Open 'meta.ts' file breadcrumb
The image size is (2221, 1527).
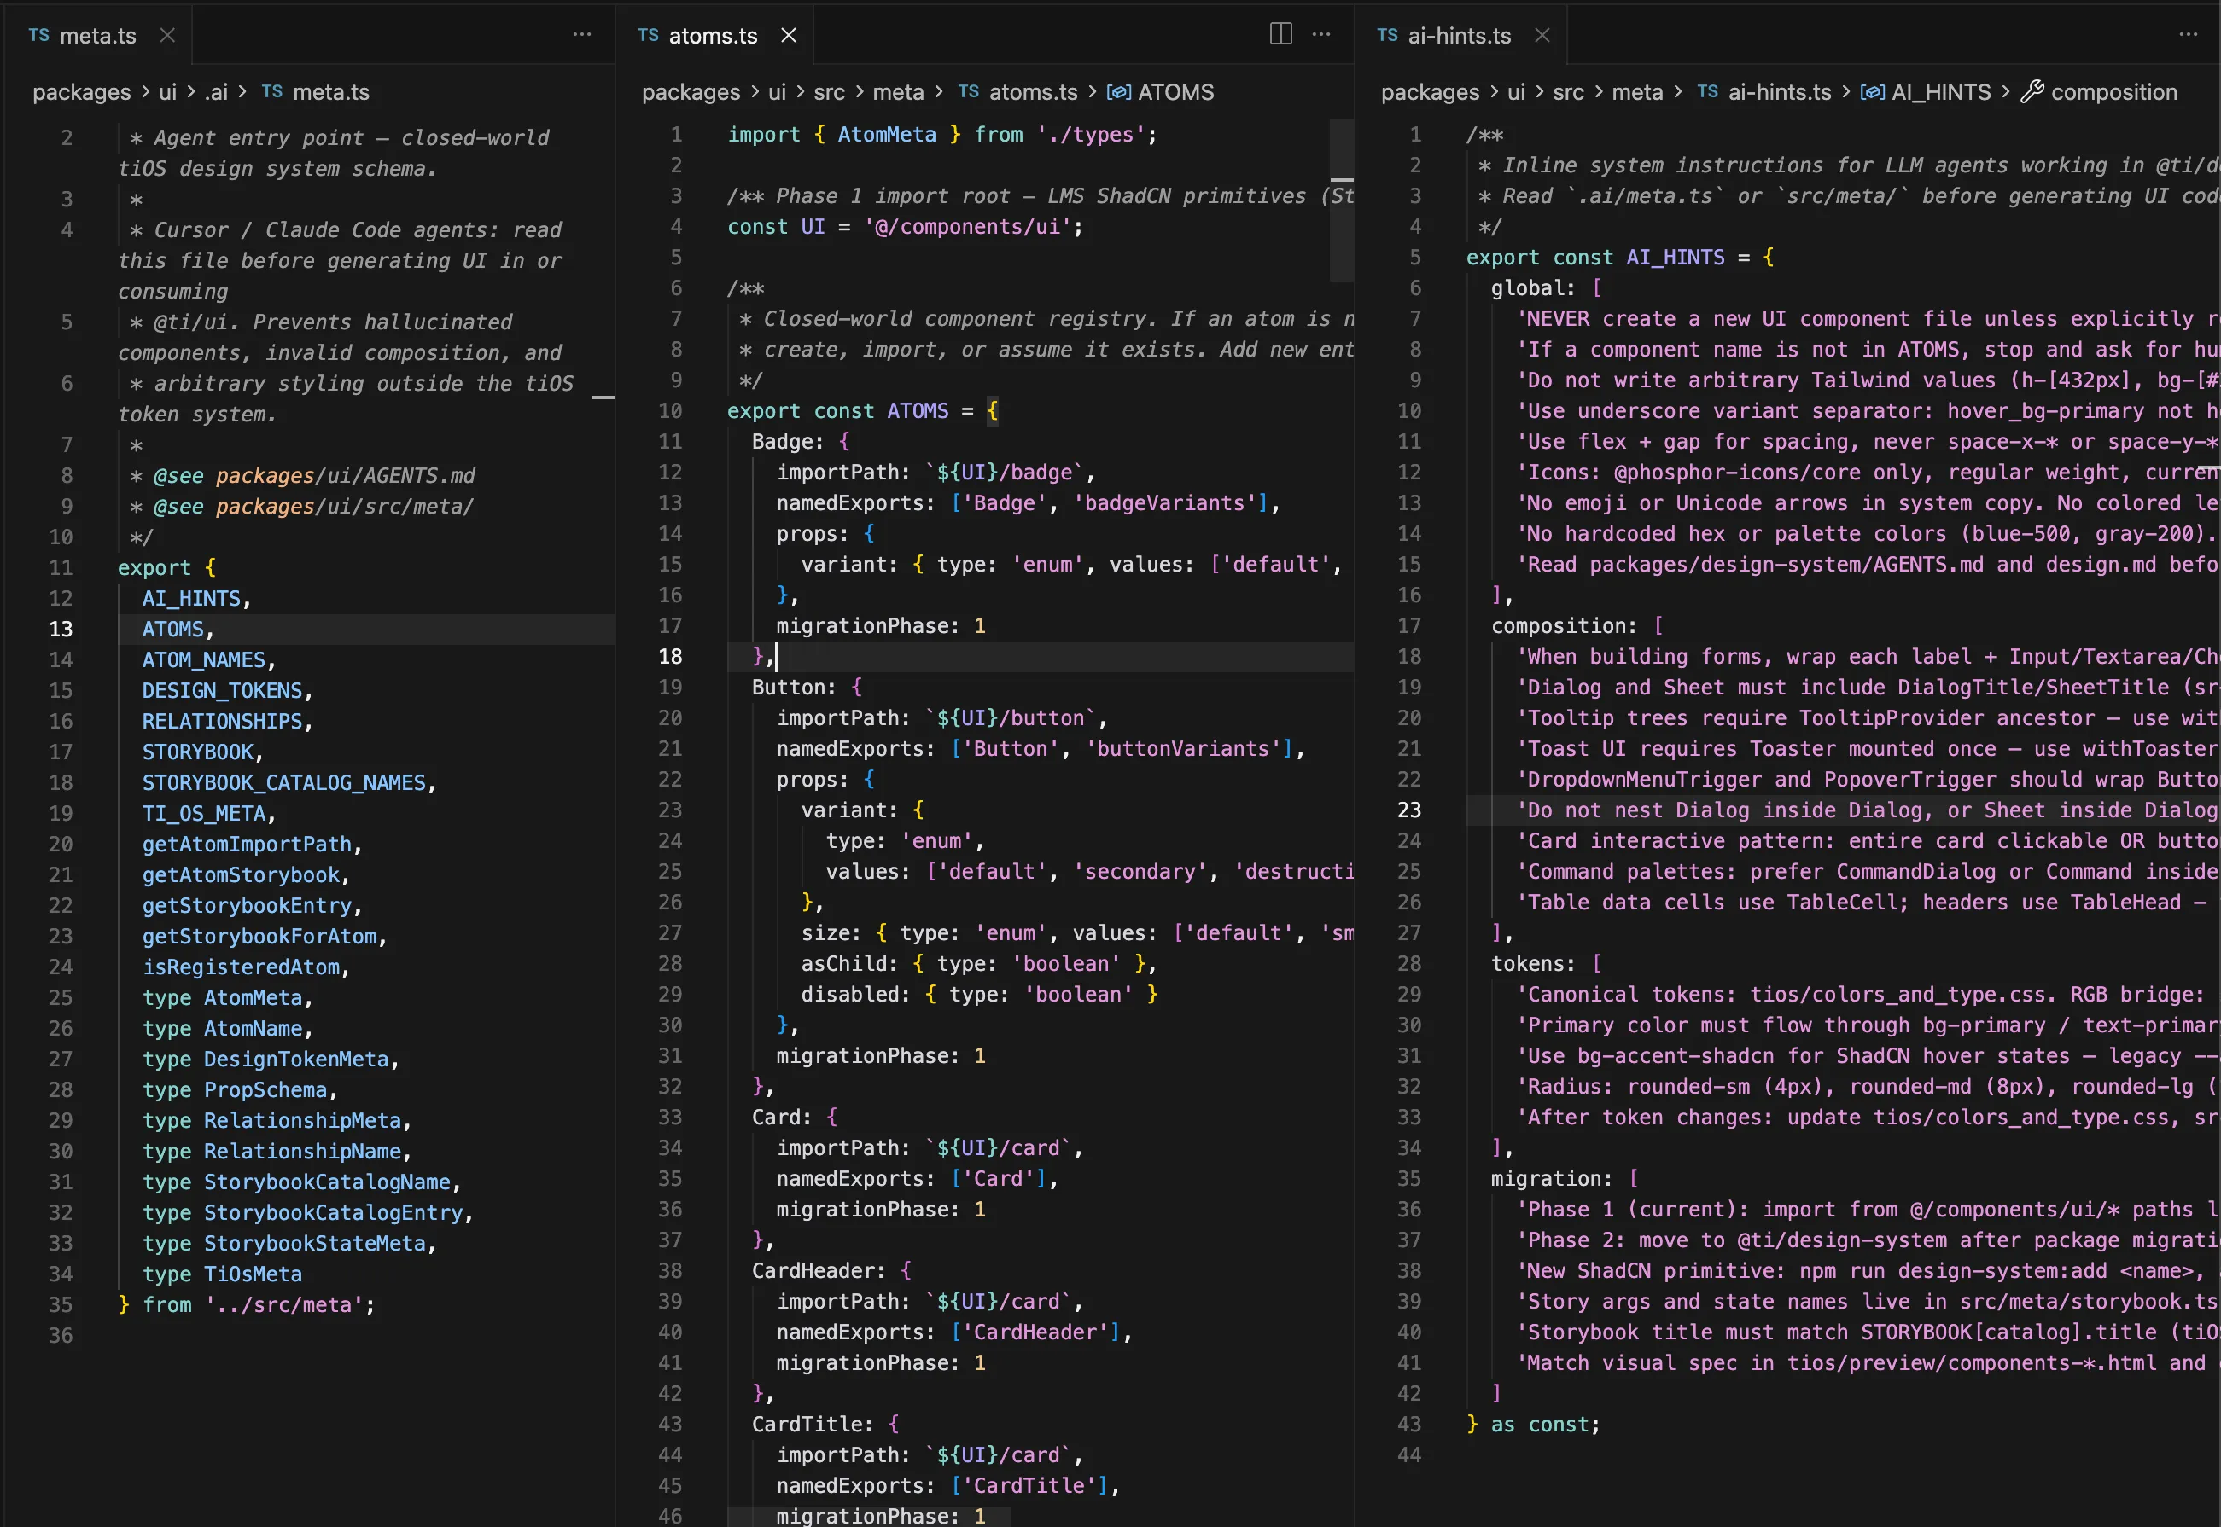click(331, 92)
